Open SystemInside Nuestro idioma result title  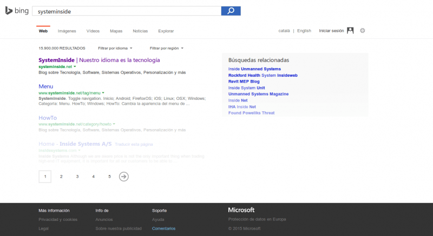point(99,60)
